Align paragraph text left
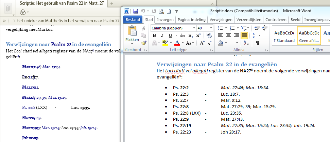Screen dimensions: 330x142 click(x=220, y=35)
